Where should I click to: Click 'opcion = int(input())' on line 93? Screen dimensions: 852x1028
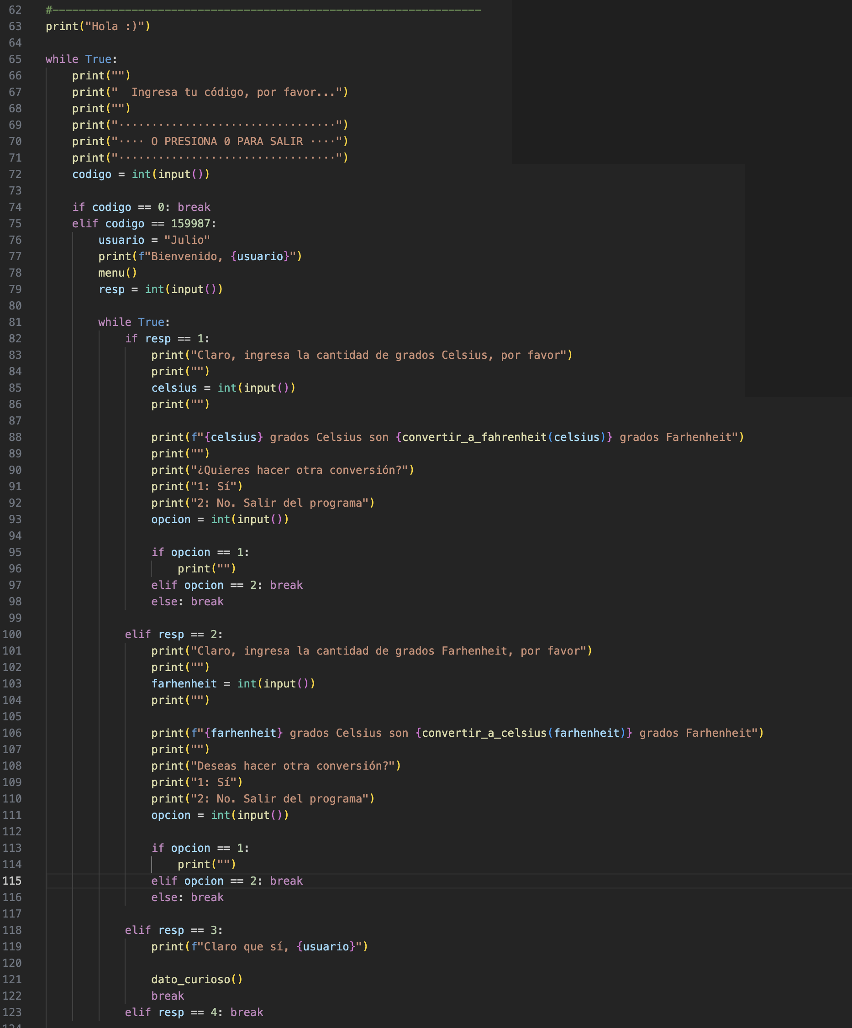coord(220,519)
